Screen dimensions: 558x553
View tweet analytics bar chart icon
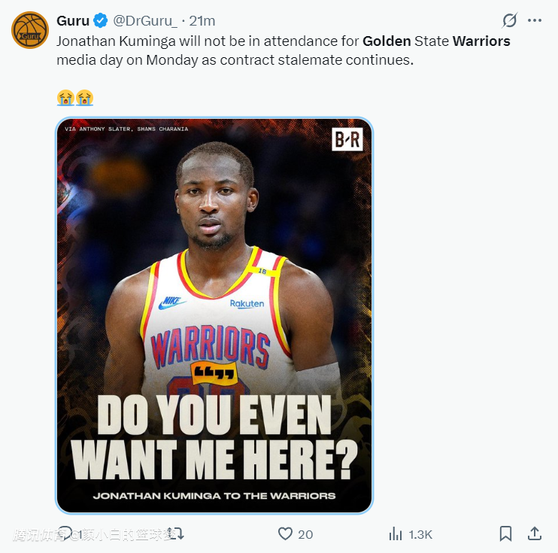[396, 534]
